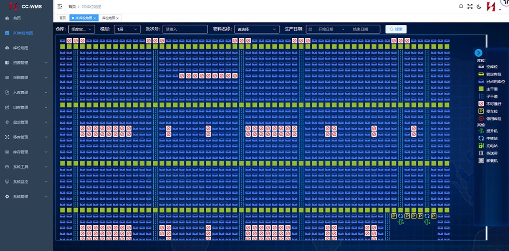Open 库位地图 in the sidebar
Image resolution: width=509 pixels, height=251 pixels.
pyautogui.click(x=26, y=48)
